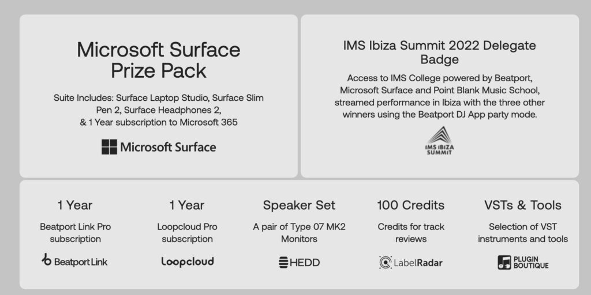Select the IMS College access description text
Screen dimensions: 591x295
(440, 96)
